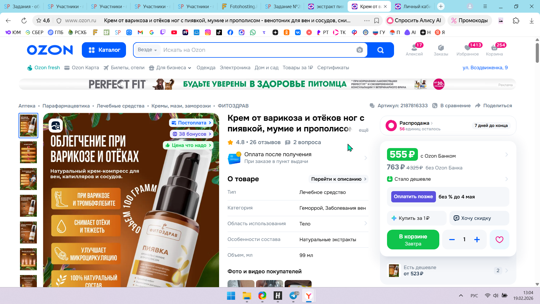Bookmark page with address bar bookmark icon

tap(377, 21)
